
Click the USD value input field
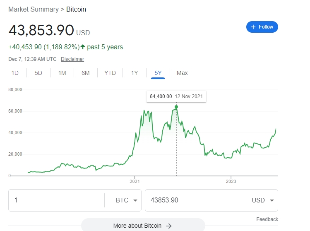192,200
